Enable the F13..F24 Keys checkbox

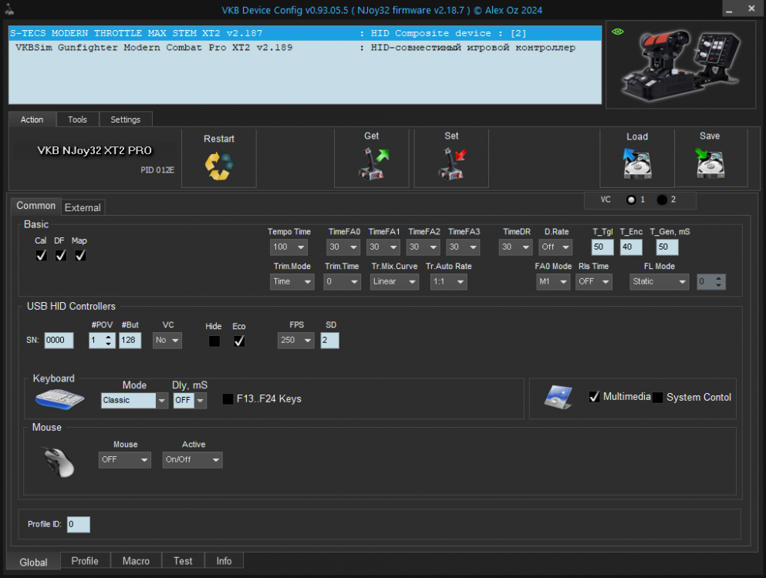(x=228, y=399)
